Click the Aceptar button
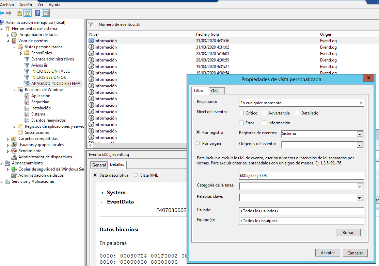This screenshot has height=266, width=379. (x=328, y=253)
